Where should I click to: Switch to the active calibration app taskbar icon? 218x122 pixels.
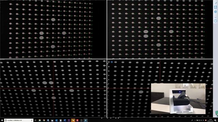pos(85,120)
